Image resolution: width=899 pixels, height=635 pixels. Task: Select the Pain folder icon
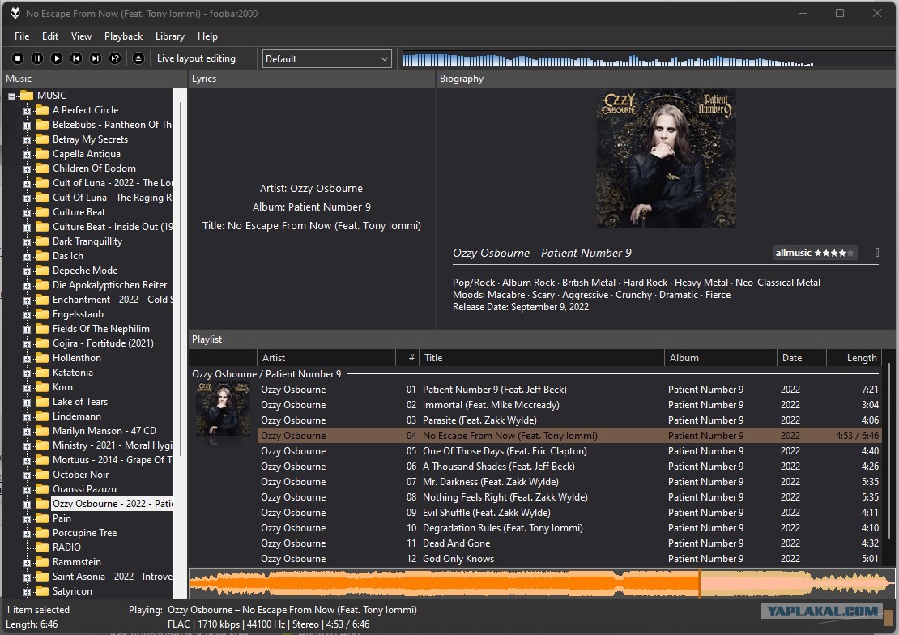42,518
